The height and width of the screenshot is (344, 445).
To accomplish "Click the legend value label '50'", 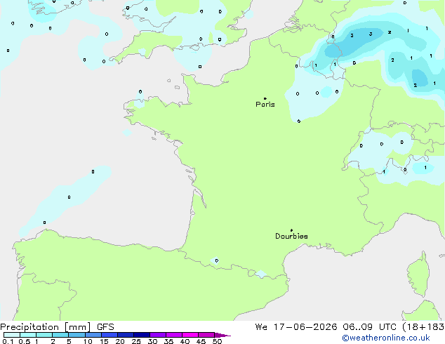I will pos(217,341).
